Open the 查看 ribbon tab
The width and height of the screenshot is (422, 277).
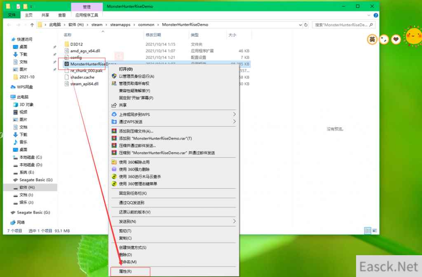coord(62,15)
